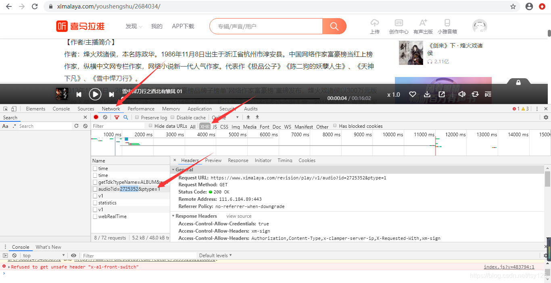Open the index.js?v=483794:1 source link
The image size is (551, 283).
pyautogui.click(x=509, y=267)
